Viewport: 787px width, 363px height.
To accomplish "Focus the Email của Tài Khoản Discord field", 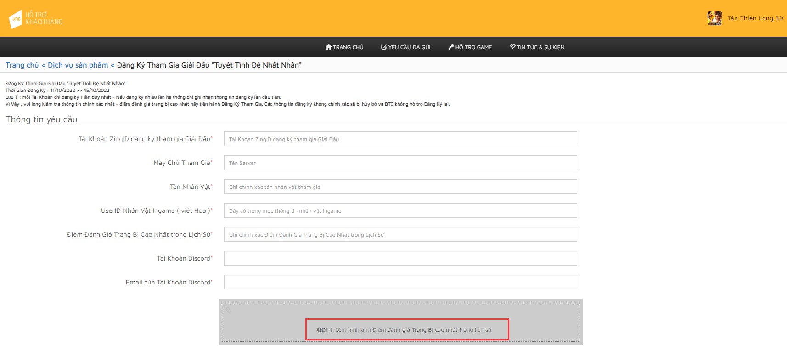I will coord(400,283).
